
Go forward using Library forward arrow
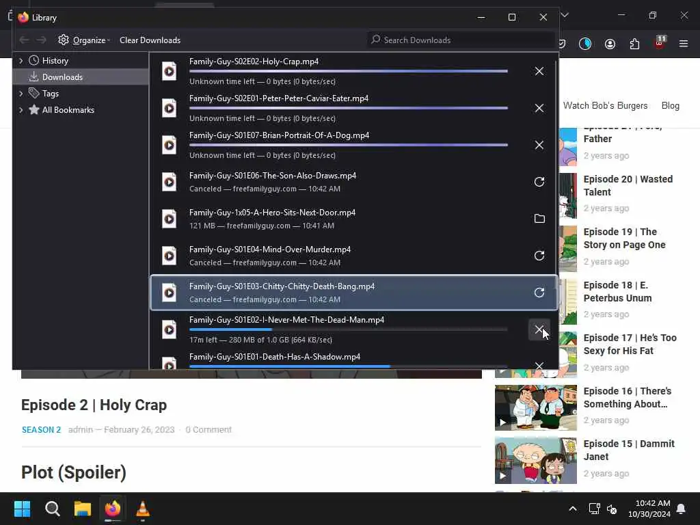pyautogui.click(x=42, y=40)
